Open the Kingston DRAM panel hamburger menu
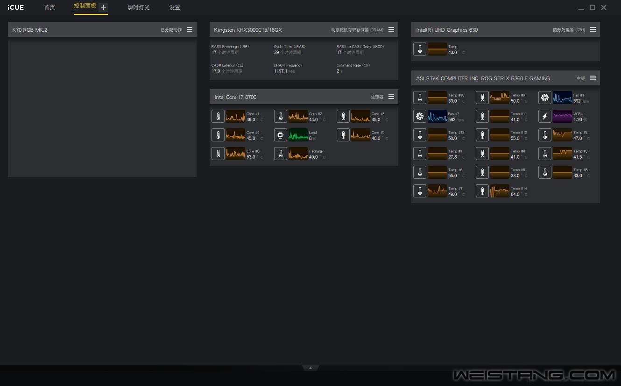The height and width of the screenshot is (386, 621). (x=391, y=29)
